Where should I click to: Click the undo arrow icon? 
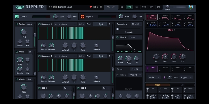click(108, 7)
